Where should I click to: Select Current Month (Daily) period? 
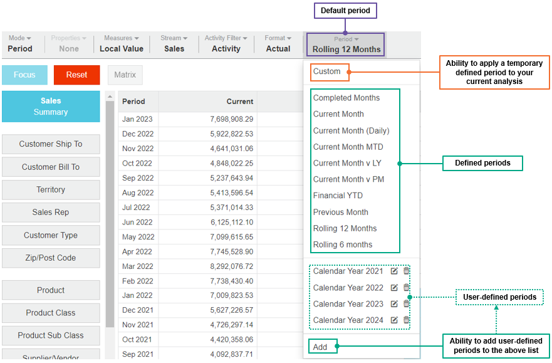(x=351, y=130)
